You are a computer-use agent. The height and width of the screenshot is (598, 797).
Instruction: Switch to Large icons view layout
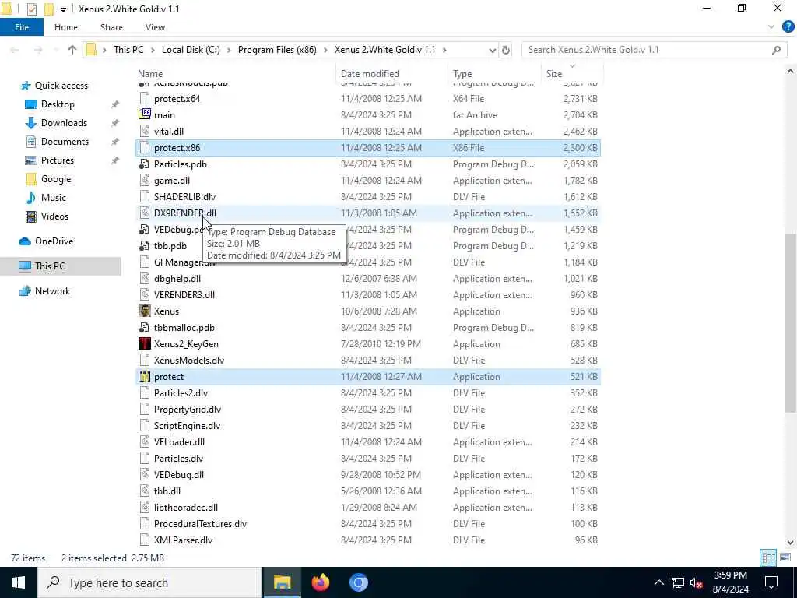point(785,558)
